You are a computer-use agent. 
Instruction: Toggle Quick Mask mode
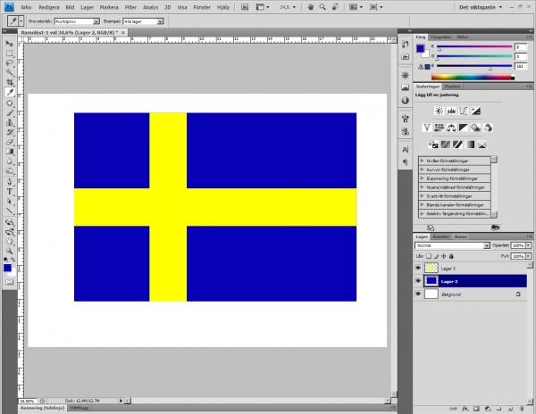10,282
